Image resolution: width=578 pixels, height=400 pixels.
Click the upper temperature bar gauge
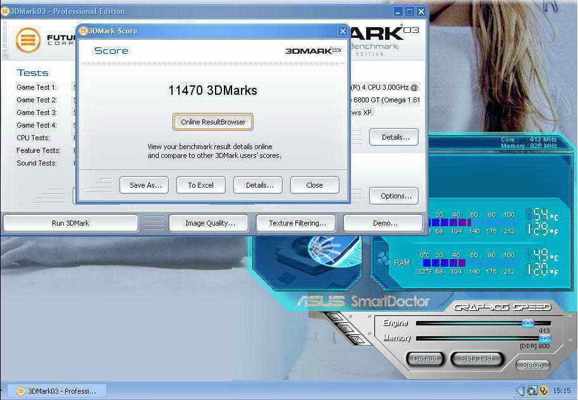point(450,222)
